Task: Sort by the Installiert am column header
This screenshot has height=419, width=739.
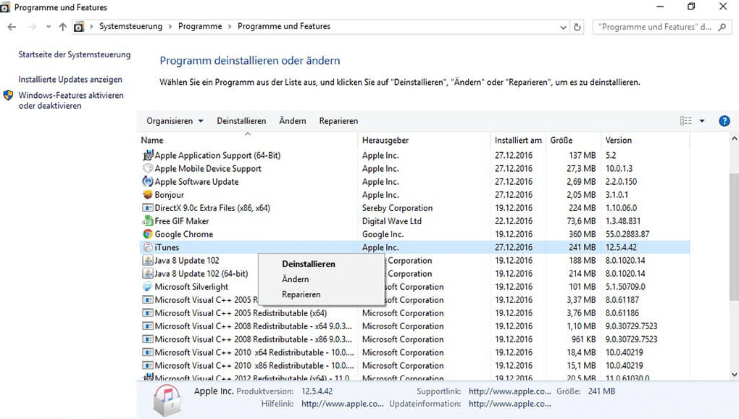Action: pos(518,141)
